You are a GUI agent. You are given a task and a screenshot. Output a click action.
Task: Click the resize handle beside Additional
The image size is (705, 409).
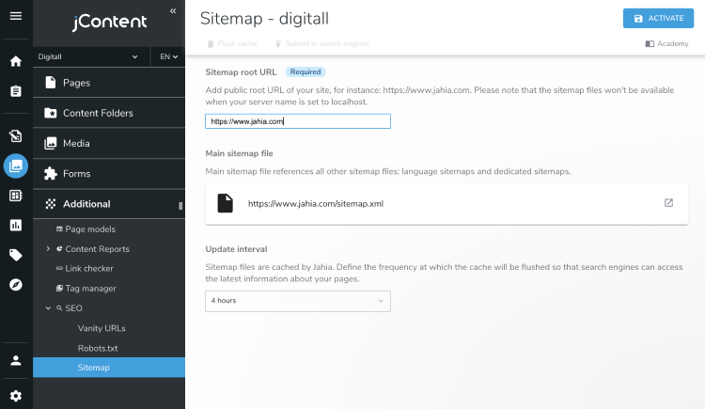(180, 206)
